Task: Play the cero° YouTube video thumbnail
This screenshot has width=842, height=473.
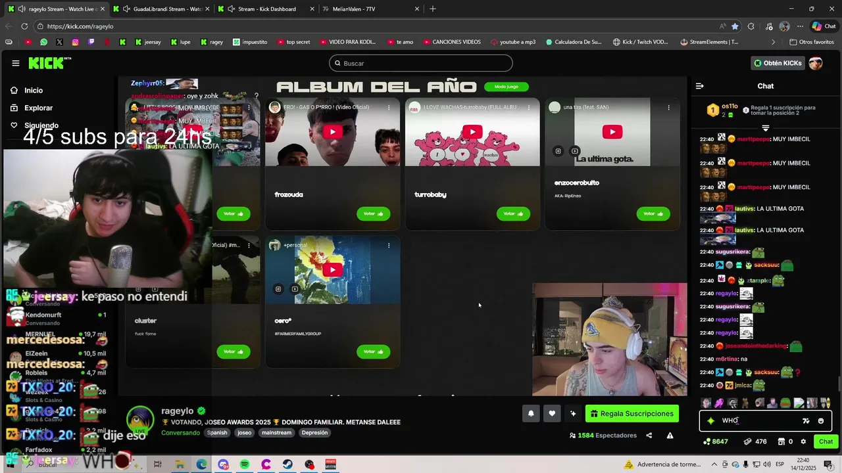Action: (x=332, y=269)
